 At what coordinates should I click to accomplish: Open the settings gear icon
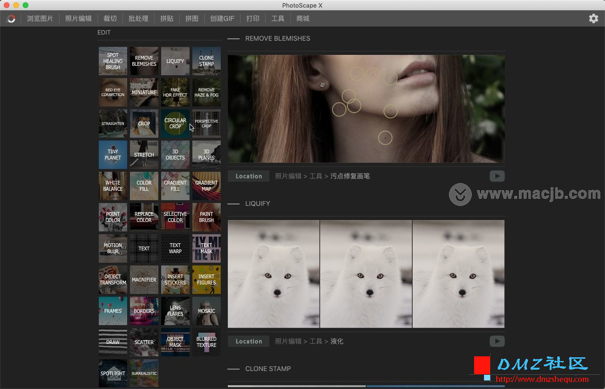(x=594, y=18)
